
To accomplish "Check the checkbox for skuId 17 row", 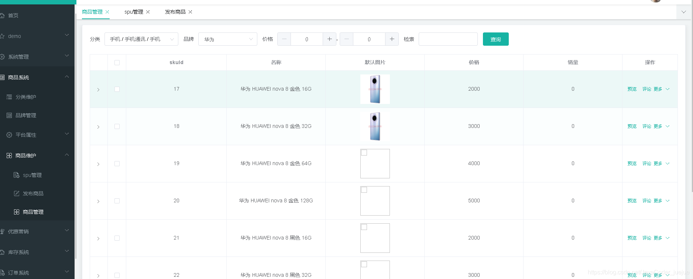I will [117, 89].
